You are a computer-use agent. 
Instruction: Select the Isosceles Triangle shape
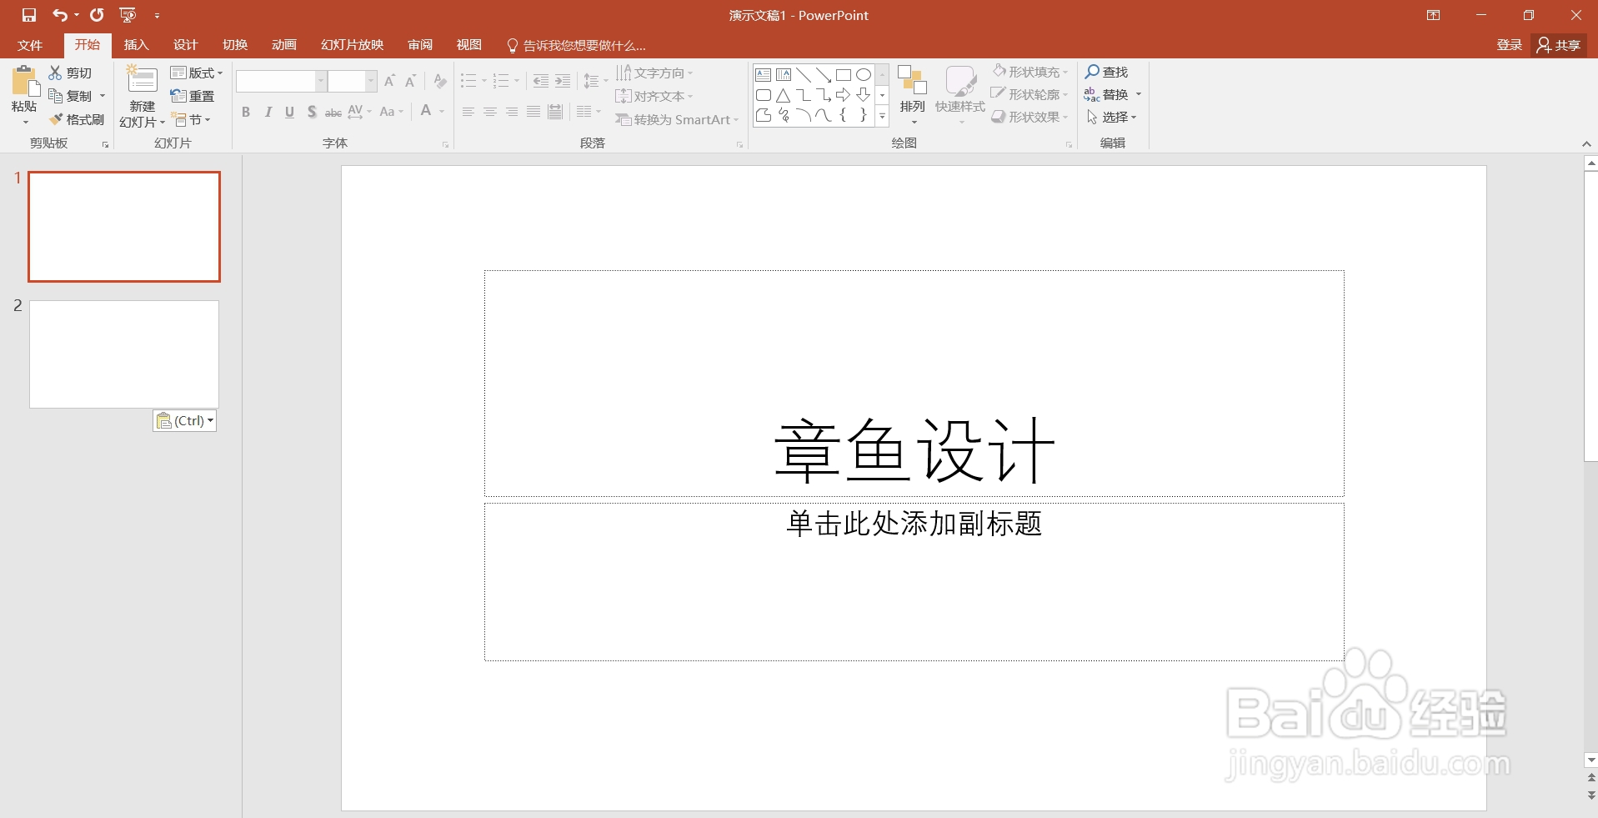784,95
